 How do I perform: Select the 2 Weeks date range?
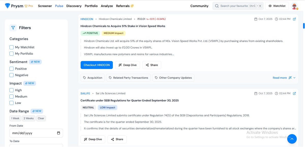pyautogui.click(x=28, y=118)
